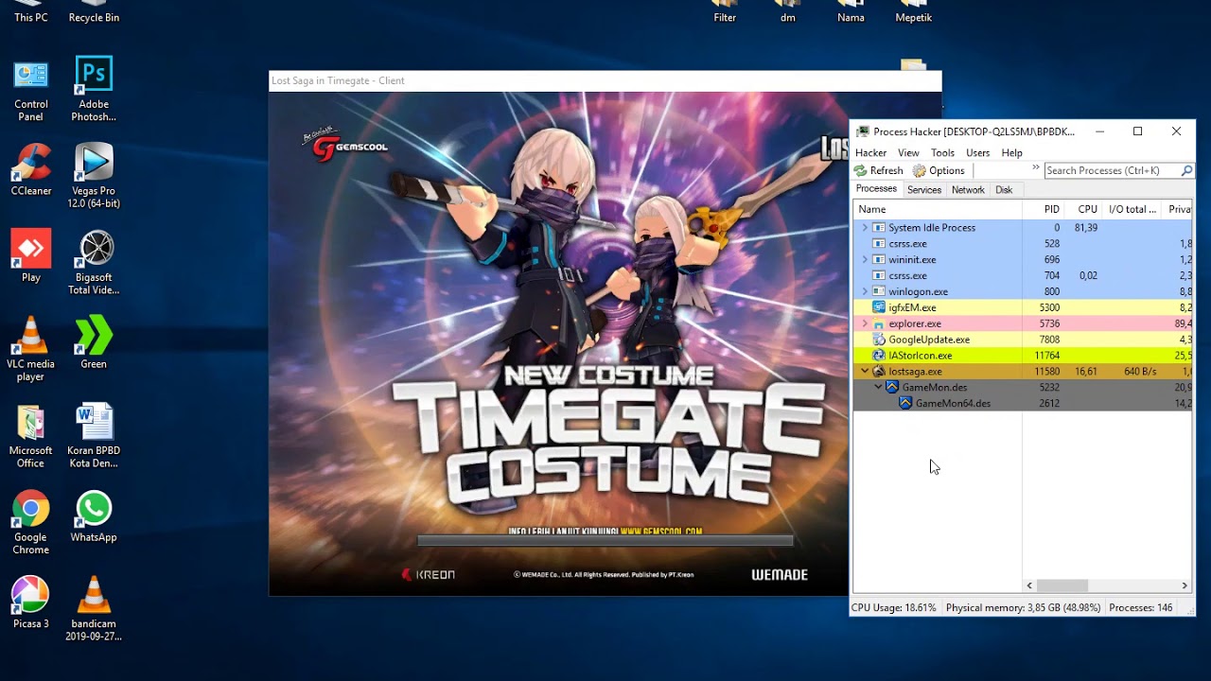The image size is (1211, 681).
Task: Select the dm folder on the desktop
Action: click(x=787, y=11)
